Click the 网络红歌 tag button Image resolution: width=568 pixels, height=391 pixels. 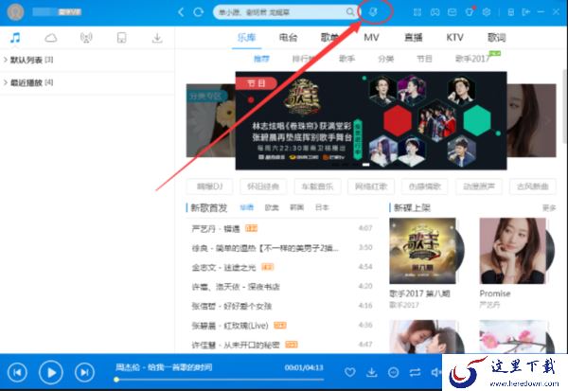tap(371, 187)
